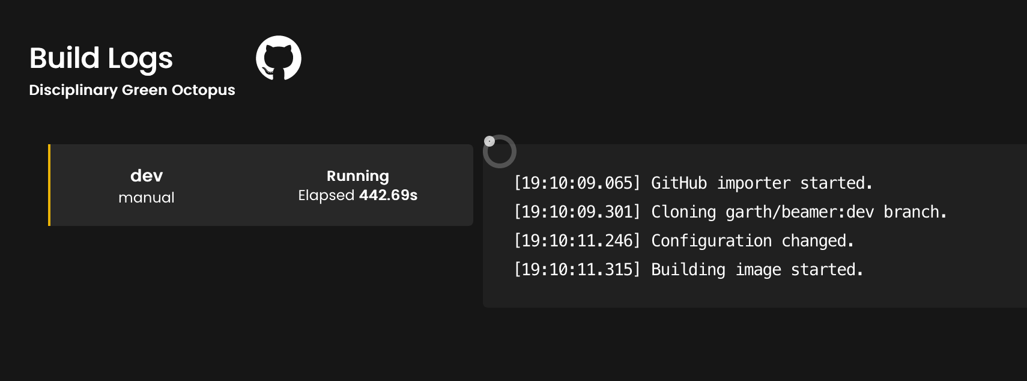Click the elapsed time '442.69s' value

(x=388, y=195)
